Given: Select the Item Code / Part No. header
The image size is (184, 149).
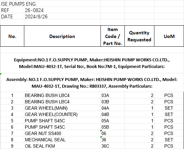Looking at the screenshot, I should point(112,36).
